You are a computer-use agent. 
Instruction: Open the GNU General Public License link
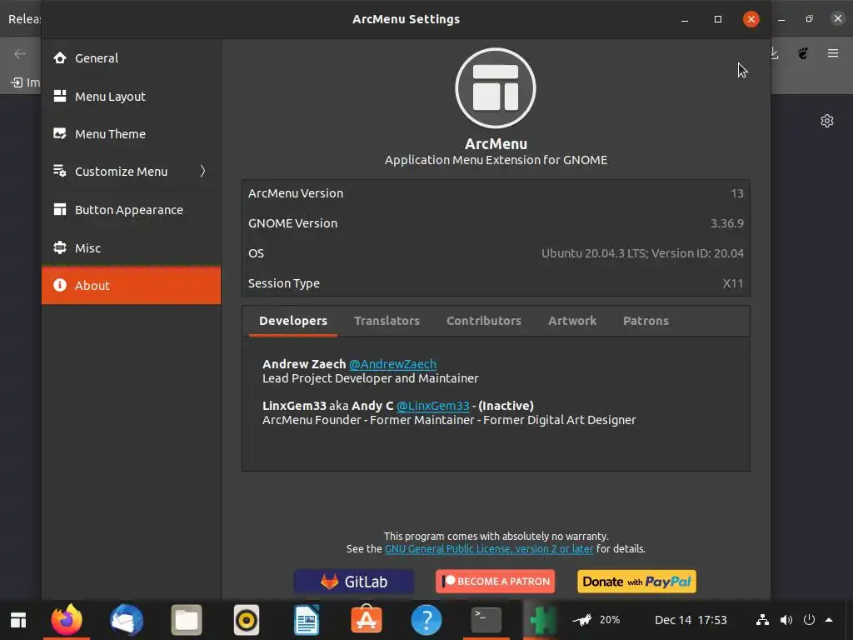(x=489, y=548)
